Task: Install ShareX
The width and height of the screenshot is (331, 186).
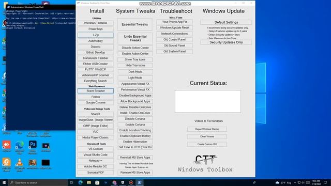Action: pyautogui.click(x=96, y=114)
